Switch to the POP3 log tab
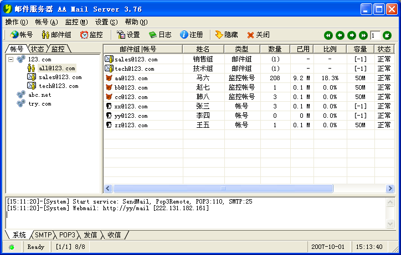 pyautogui.click(x=67, y=235)
